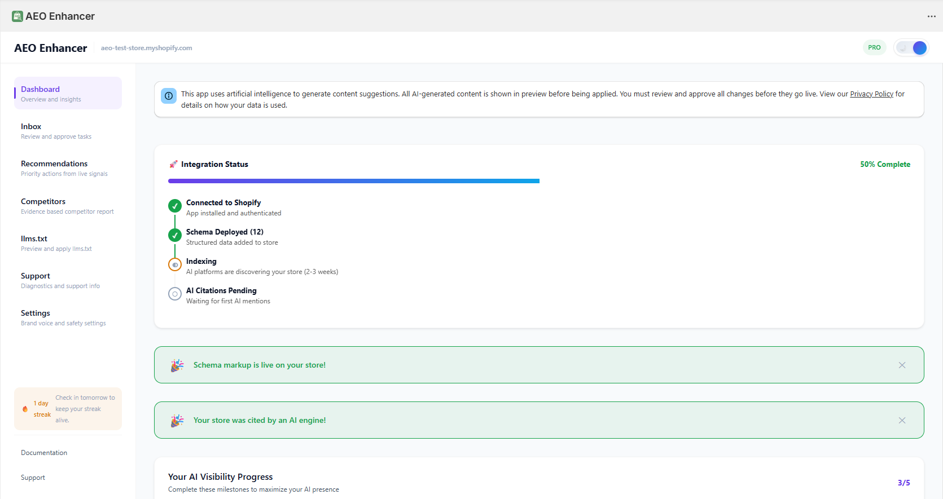
Task: Dismiss the store was cited by AI banner
Action: (902, 421)
